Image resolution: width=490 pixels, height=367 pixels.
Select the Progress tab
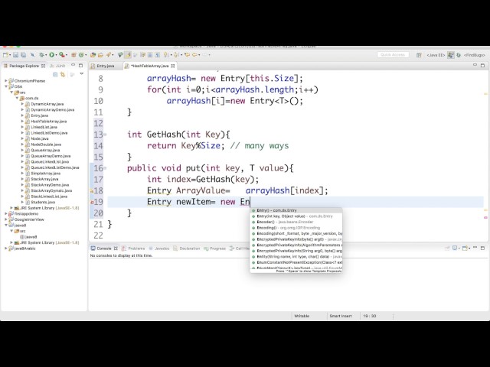(x=214, y=248)
